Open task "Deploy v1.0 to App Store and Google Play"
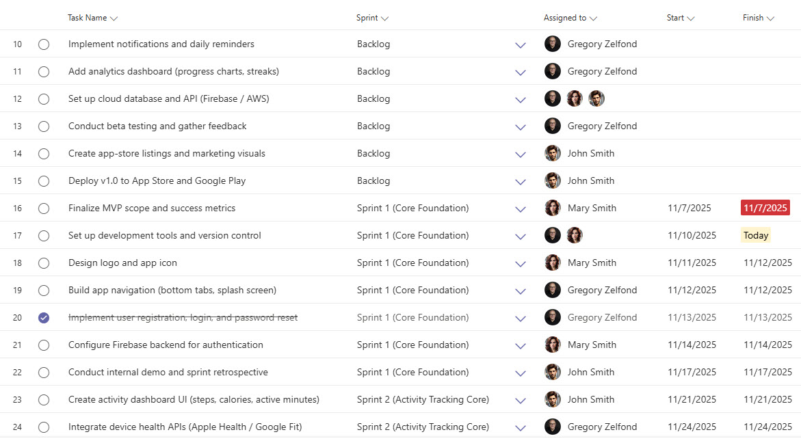801x443 pixels. (x=157, y=180)
